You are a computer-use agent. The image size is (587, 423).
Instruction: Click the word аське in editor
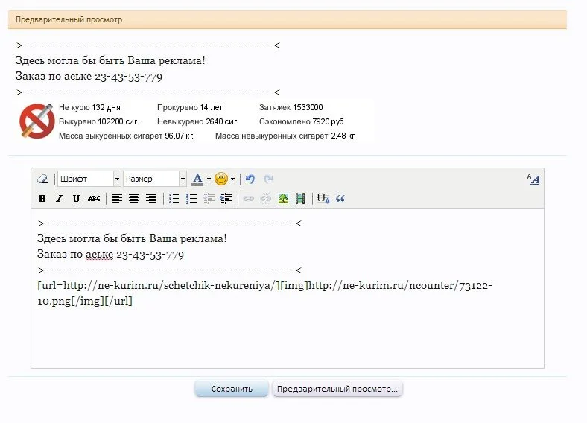point(99,255)
